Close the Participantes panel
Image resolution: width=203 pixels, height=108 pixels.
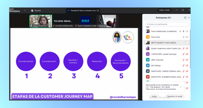coord(189,18)
